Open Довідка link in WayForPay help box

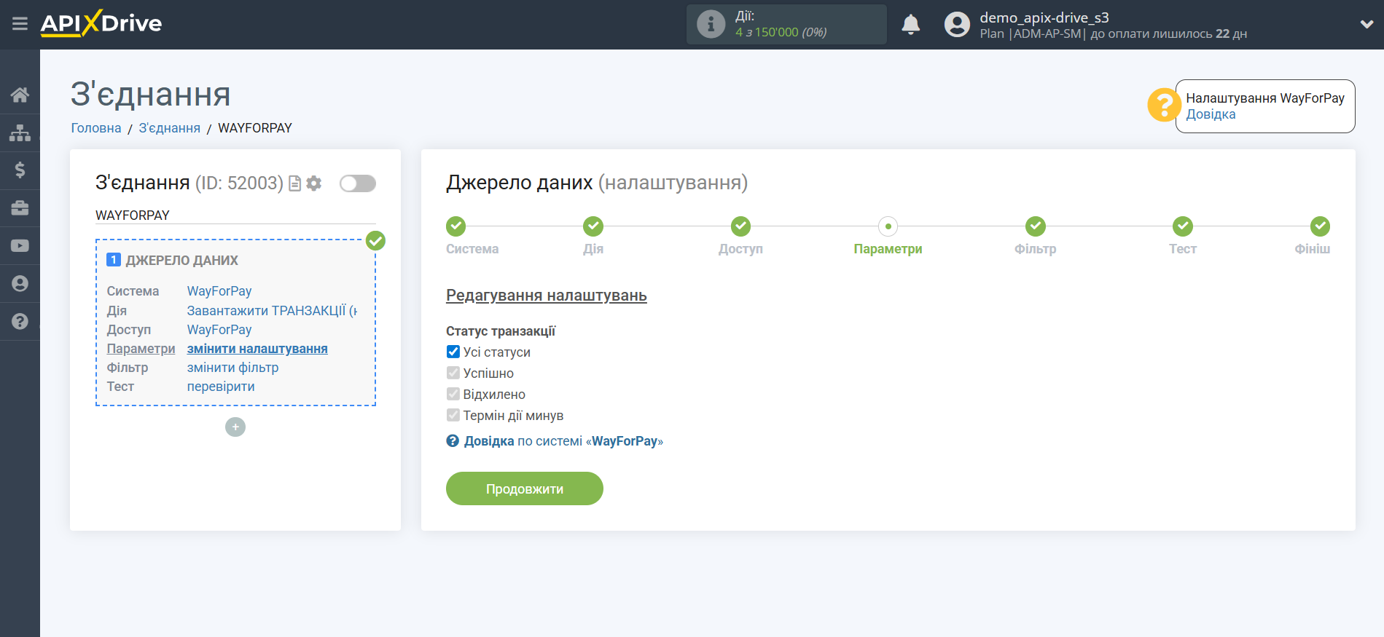(x=1211, y=114)
